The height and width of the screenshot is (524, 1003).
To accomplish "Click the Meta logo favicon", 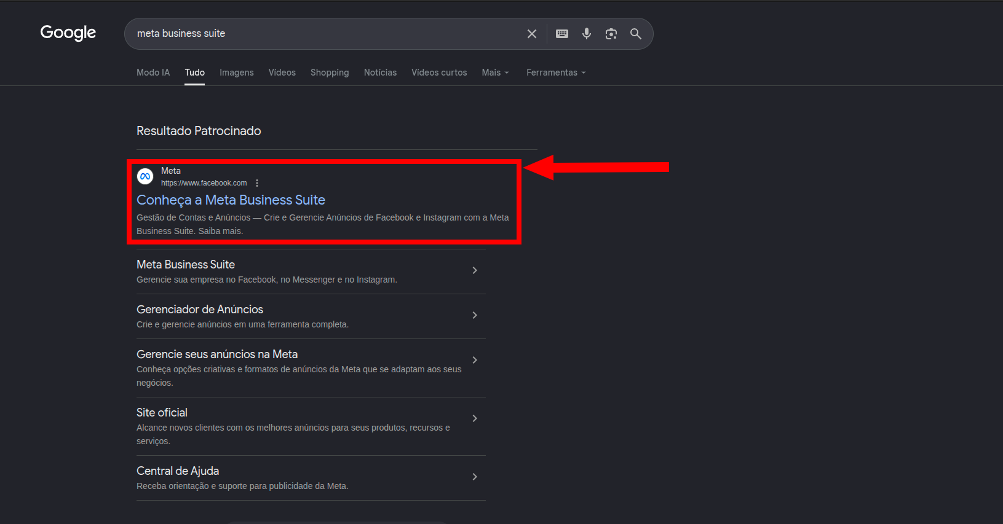I will (145, 176).
